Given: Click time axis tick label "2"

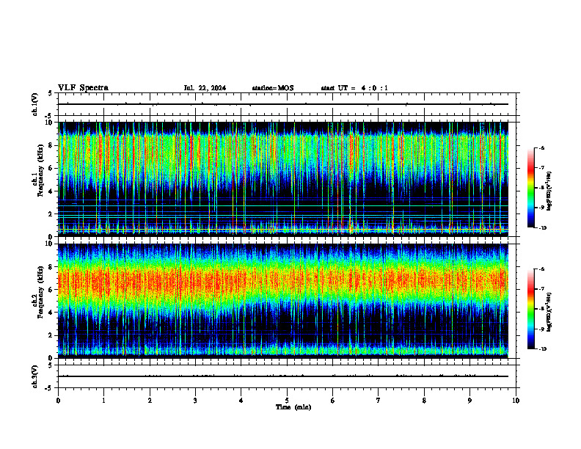Looking at the screenshot, I should coord(150,401).
